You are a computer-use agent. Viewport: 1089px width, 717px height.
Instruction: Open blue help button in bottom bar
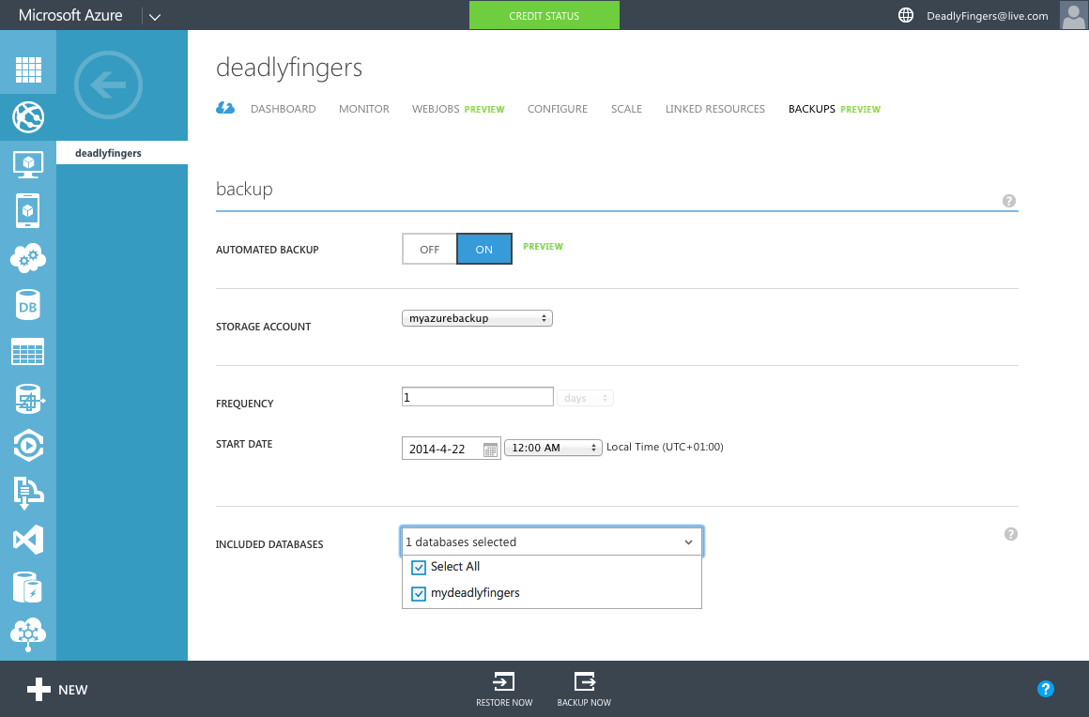(1045, 689)
